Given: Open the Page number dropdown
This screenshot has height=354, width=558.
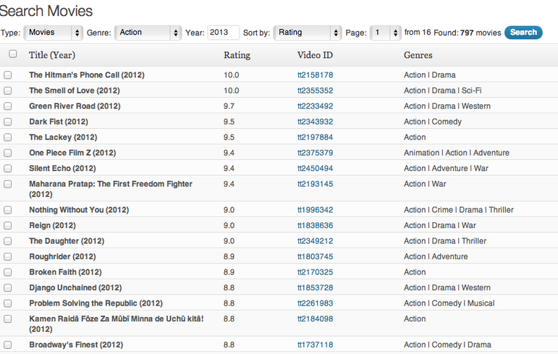Looking at the screenshot, I should (386, 33).
